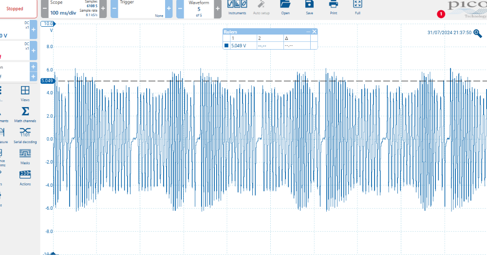The width and height of the screenshot is (487, 255).
Task: Select the 5.049 ruler handle label
Action: (x=47, y=81)
